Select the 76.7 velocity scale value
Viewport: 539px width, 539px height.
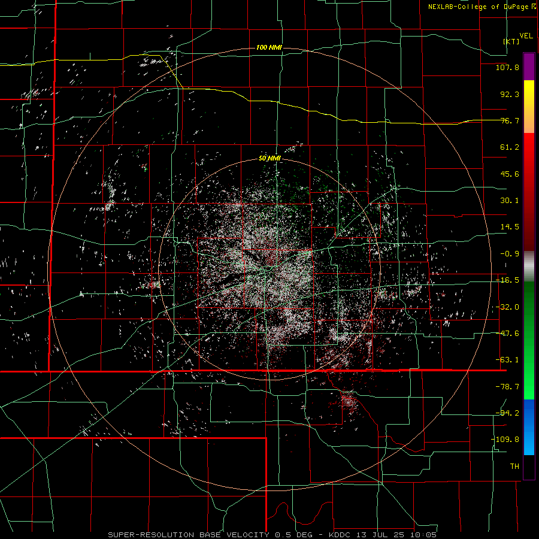click(510, 120)
